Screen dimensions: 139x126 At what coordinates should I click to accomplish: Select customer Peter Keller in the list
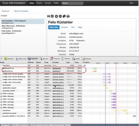point(23,32)
